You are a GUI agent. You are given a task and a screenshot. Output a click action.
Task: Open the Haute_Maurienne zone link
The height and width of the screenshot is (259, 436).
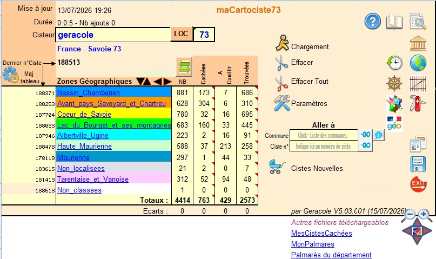pyautogui.click(x=84, y=147)
